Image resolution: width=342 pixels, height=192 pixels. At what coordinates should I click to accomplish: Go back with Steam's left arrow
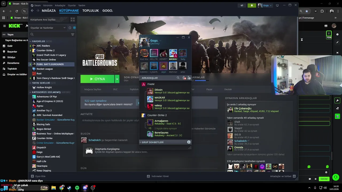(x=32, y=11)
